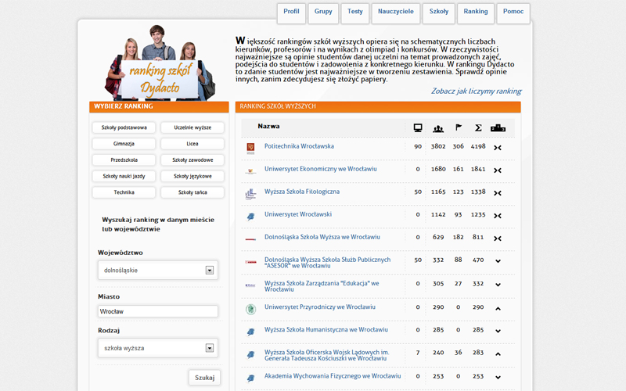Choose Szkoły językowe ranking

192,177
